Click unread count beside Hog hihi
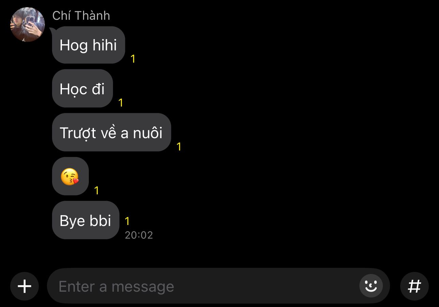The width and height of the screenshot is (439, 307). (133, 59)
